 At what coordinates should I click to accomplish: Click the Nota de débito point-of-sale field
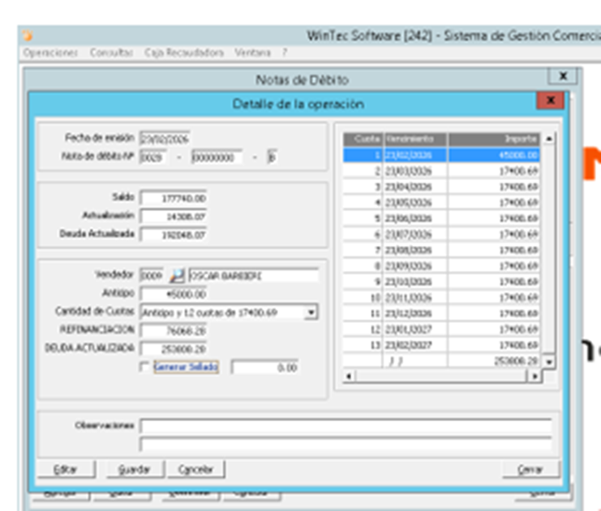coord(153,157)
